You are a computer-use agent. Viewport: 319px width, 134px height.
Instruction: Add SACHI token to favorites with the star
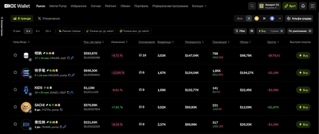coord(15,107)
